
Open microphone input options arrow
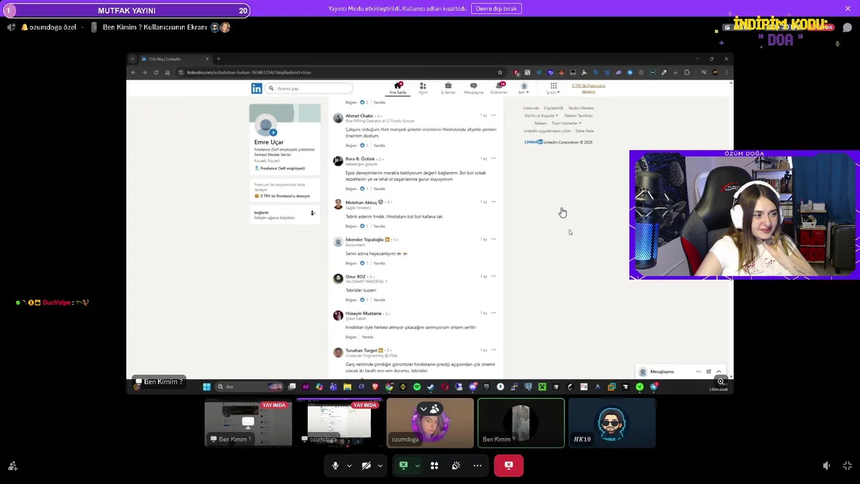point(349,465)
